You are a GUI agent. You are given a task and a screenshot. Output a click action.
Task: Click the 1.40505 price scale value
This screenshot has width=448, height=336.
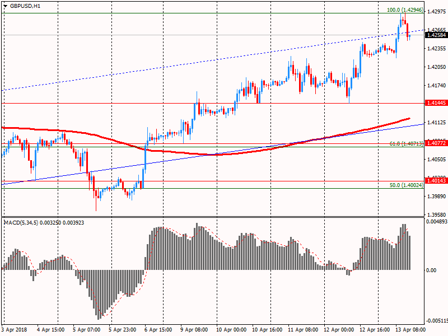[437, 159]
